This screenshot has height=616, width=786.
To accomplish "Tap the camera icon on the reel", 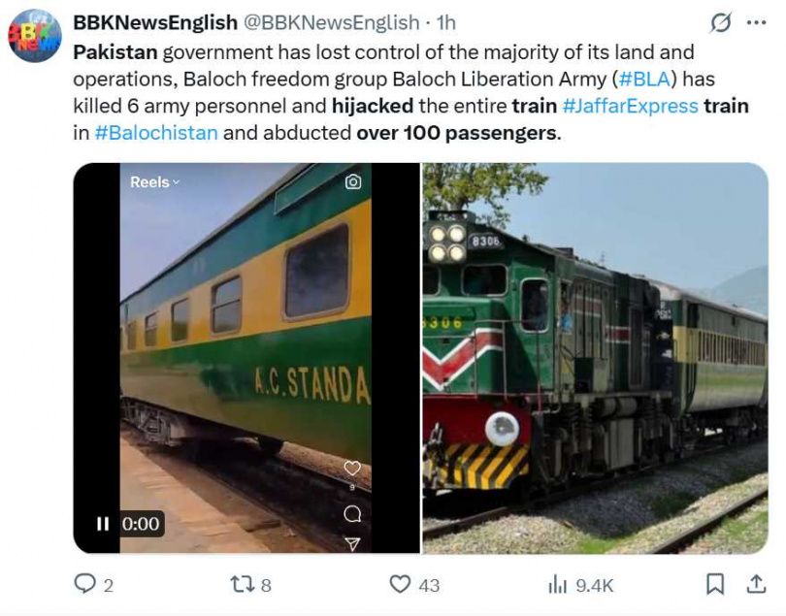I will 353,182.
